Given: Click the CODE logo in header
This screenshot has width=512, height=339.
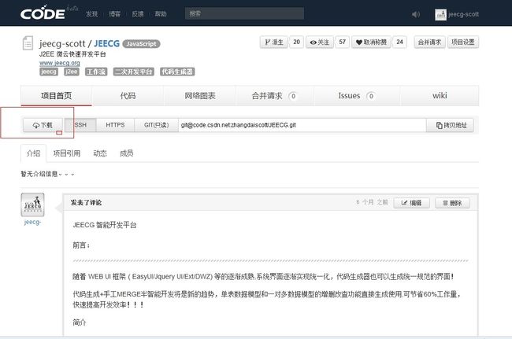Looking at the screenshot, I should point(43,13).
